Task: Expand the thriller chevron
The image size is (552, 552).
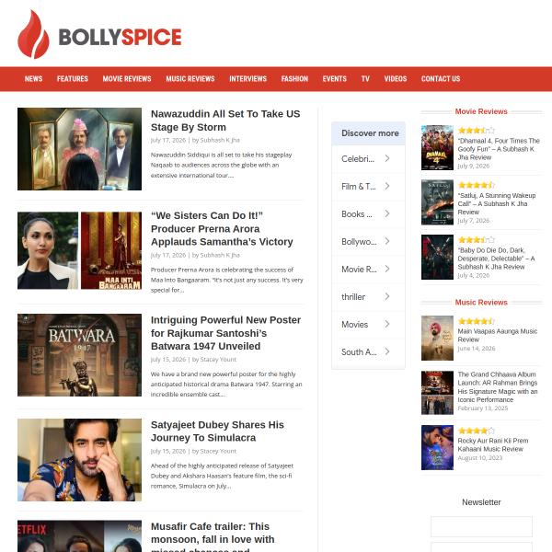Action: pyautogui.click(x=387, y=296)
